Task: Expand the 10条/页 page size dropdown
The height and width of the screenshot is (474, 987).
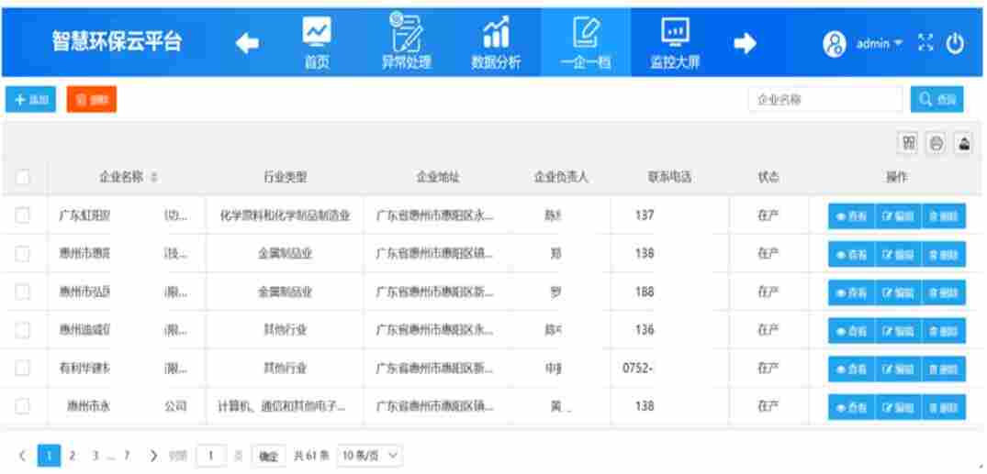Action: (x=371, y=455)
